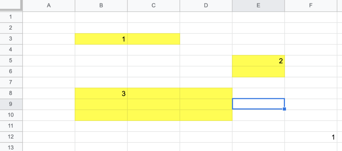Select column B header
The height and width of the screenshot is (151, 342).
(101, 6)
